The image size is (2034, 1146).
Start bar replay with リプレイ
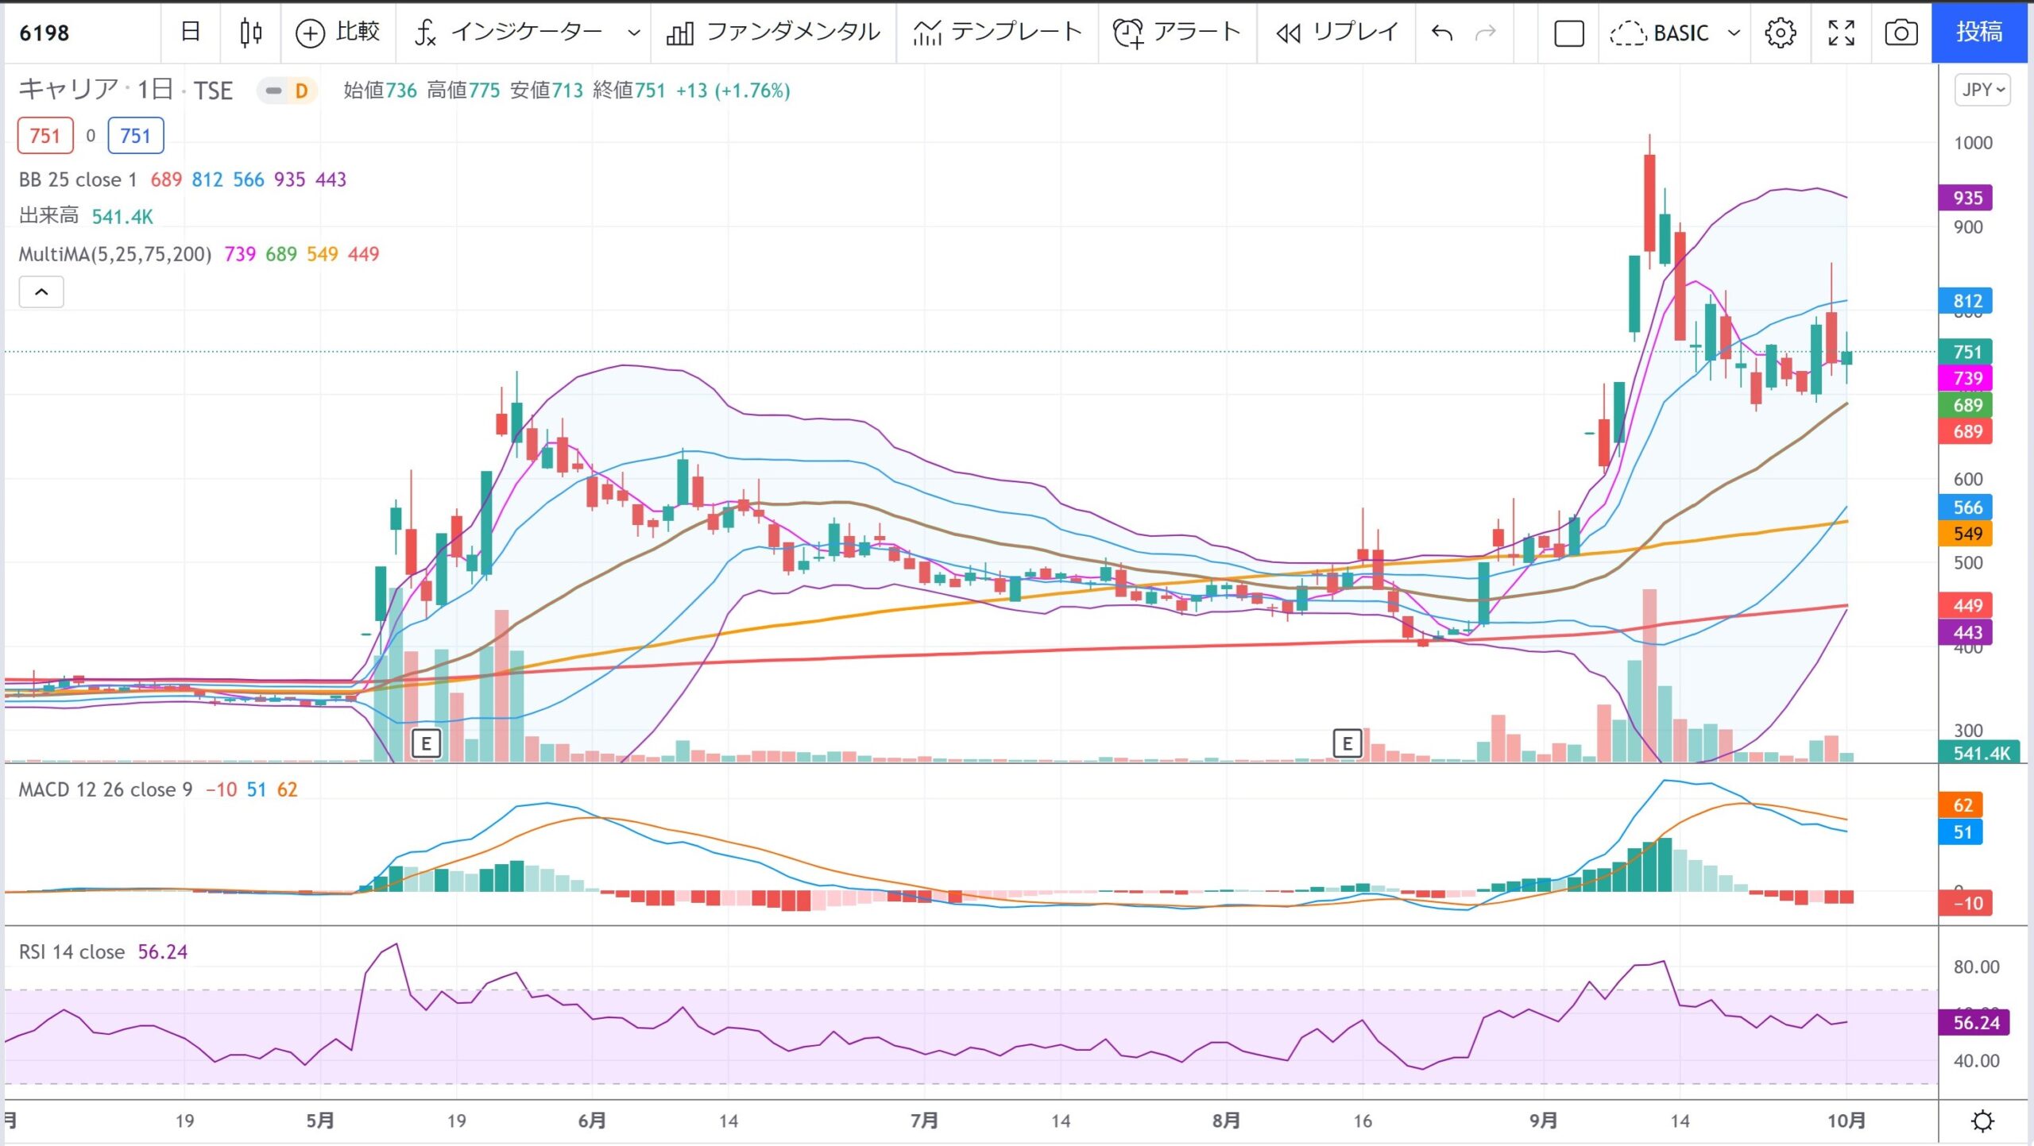click(x=1336, y=33)
